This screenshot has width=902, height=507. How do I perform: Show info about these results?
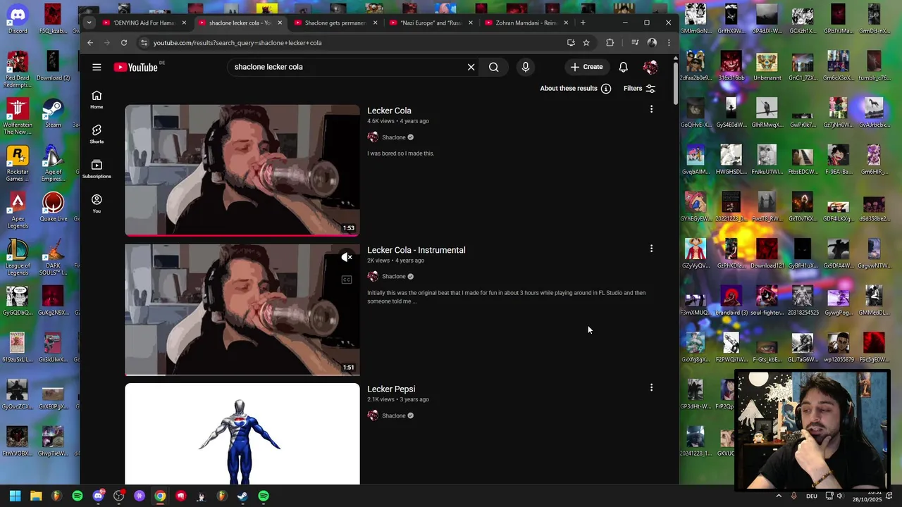point(576,89)
